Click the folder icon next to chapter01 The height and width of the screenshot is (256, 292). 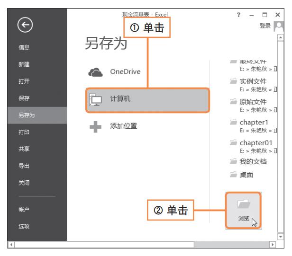pyautogui.click(x=233, y=142)
